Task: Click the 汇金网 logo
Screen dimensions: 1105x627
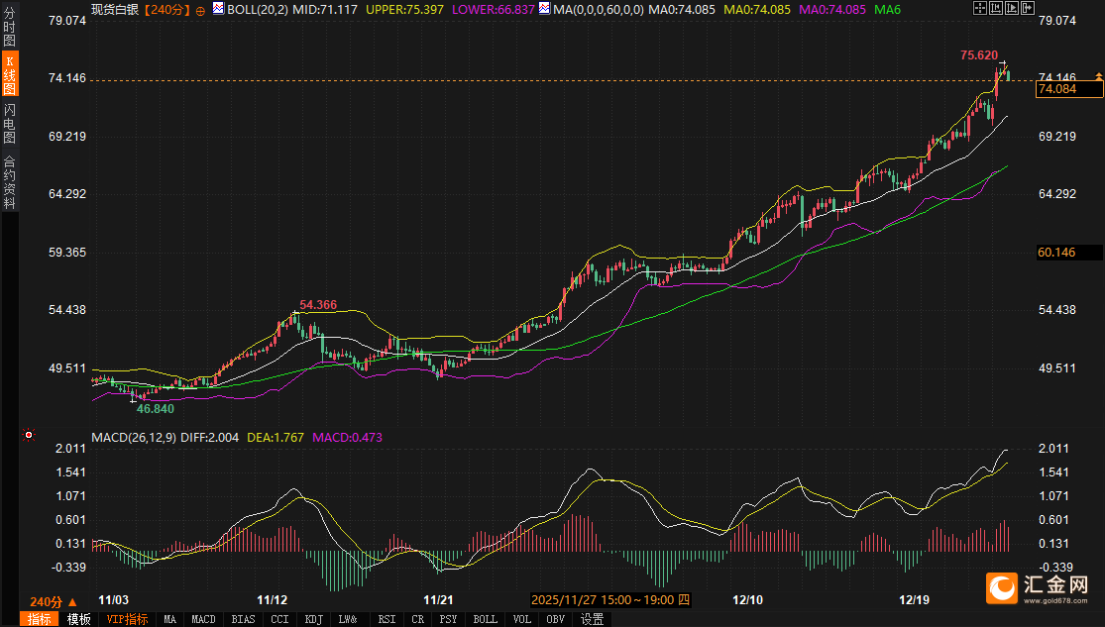Action: pyautogui.click(x=1036, y=587)
